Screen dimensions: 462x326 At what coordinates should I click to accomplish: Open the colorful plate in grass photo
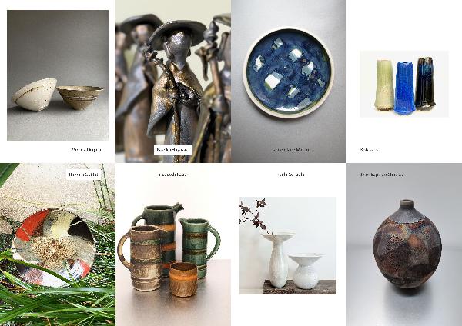coord(58,244)
